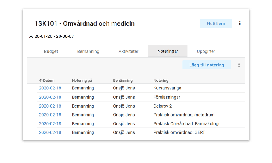
Task: Click the Notering column header
Action: [x=161, y=80]
